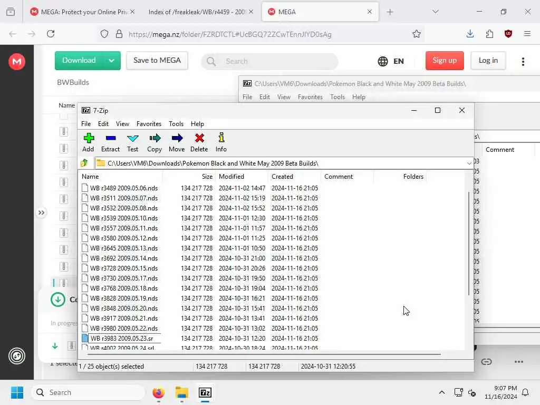Click in the MEGA search field

pyautogui.click(x=269, y=61)
